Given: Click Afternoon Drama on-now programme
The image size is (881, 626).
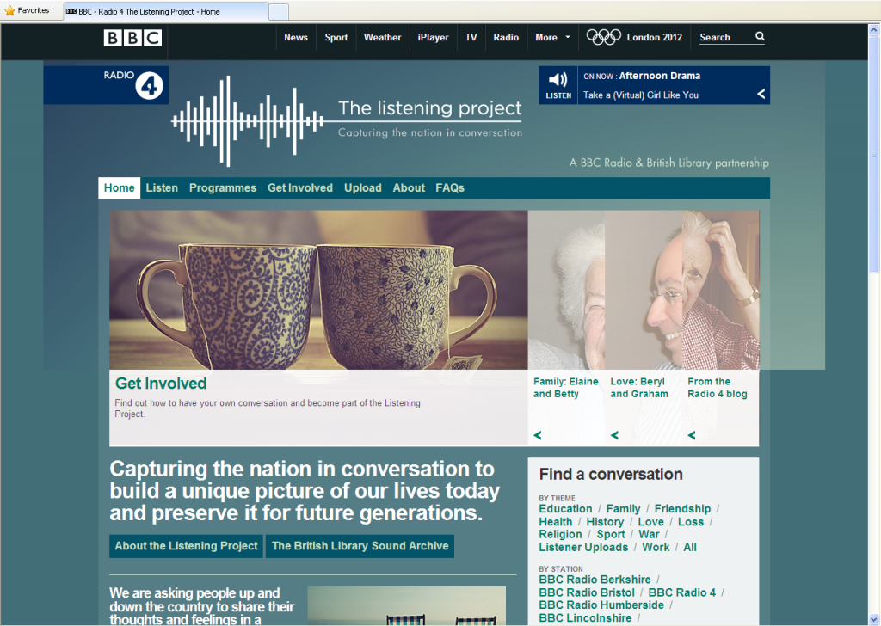Looking at the screenshot, I should click(x=660, y=76).
